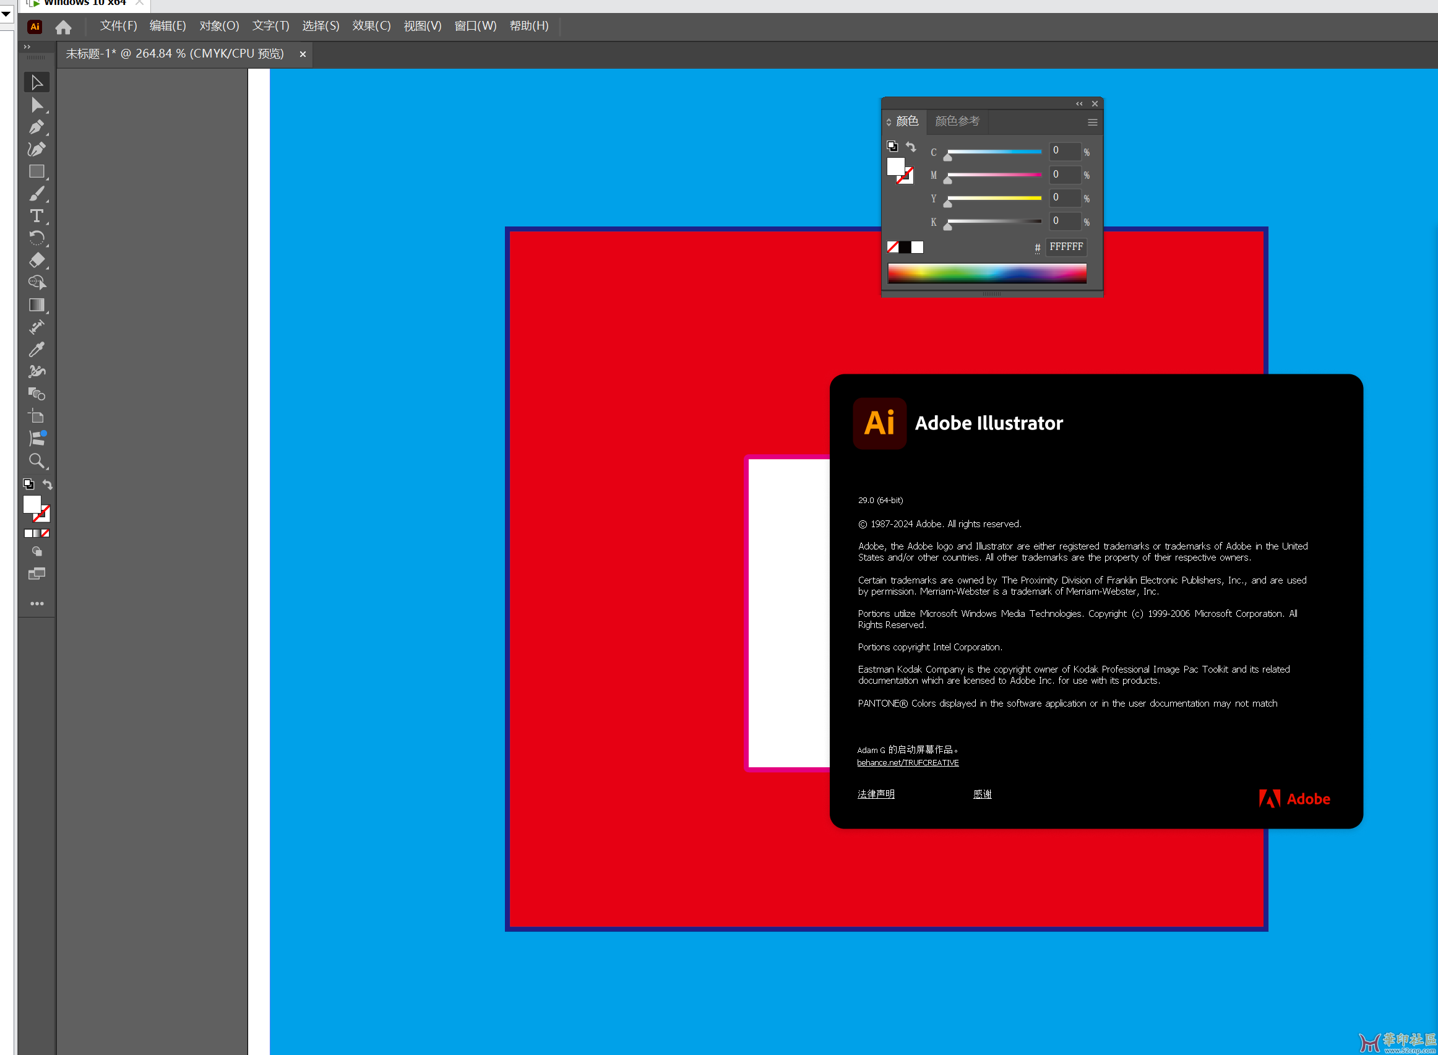This screenshot has width=1438, height=1055.
Task: Click the fill box in color panel
Action: point(896,166)
